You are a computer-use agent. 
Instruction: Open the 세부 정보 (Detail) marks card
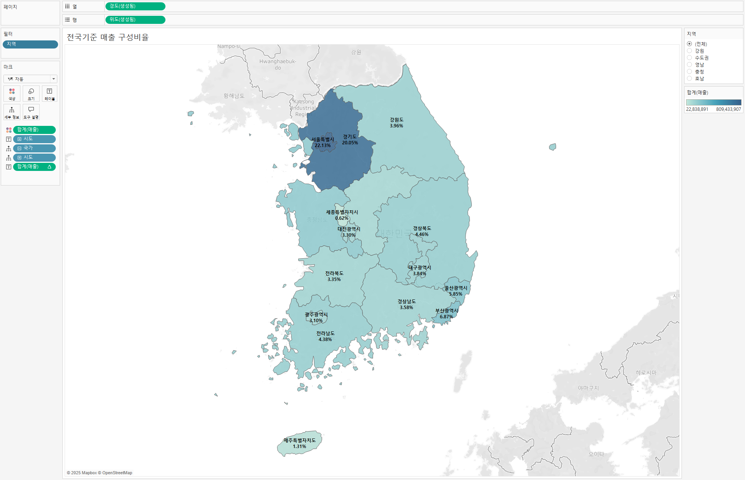[12, 112]
